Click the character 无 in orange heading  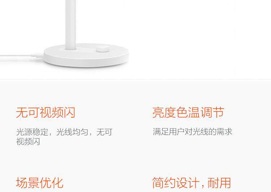pos(22,112)
